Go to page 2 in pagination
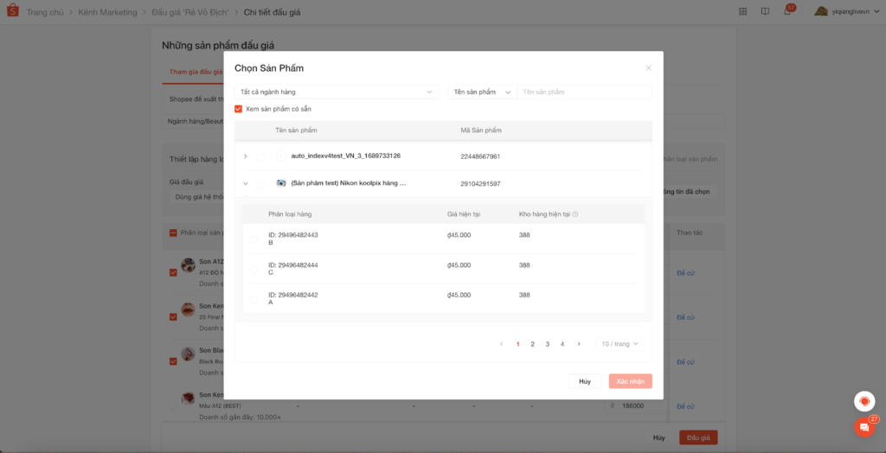This screenshot has height=453, width=886. (x=532, y=344)
